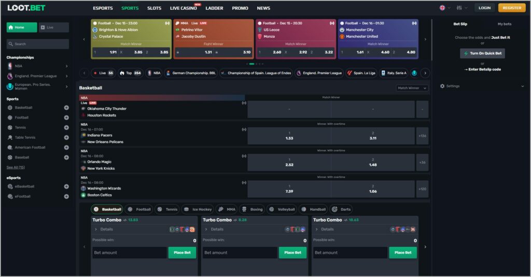Click the LOOT.BET logo

point(26,8)
